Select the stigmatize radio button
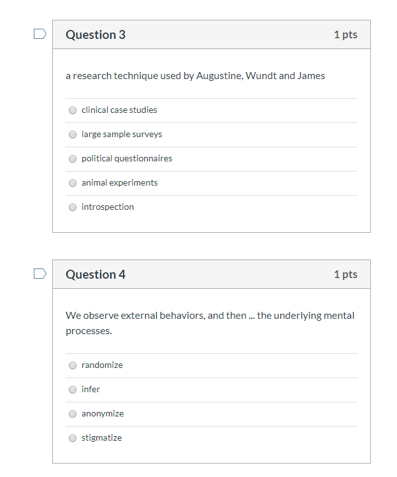The image size is (397, 477). 73,438
